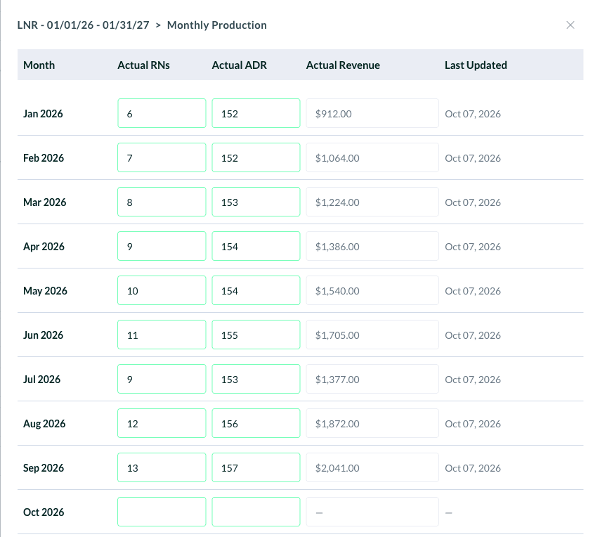Close the Monthly Production dialog

click(570, 25)
